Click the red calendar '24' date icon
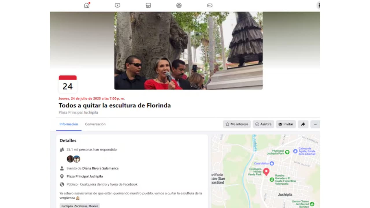 pos(68,84)
